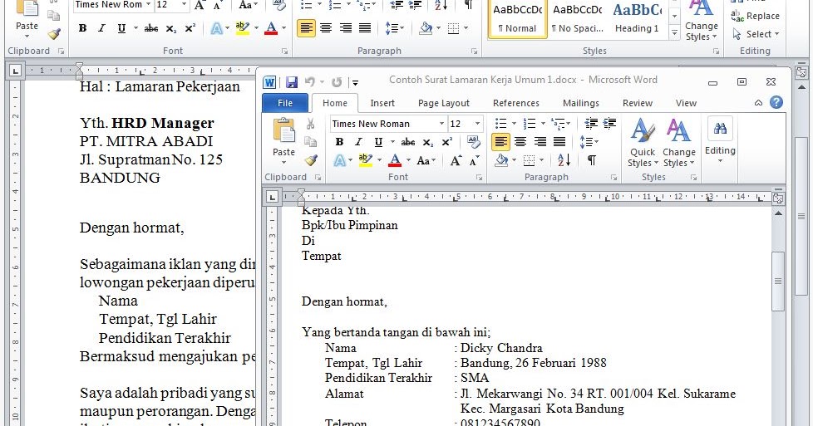Show paragraph marks in front window
Image resolution: width=813 pixels, height=426 pixels.
pyautogui.click(x=591, y=160)
